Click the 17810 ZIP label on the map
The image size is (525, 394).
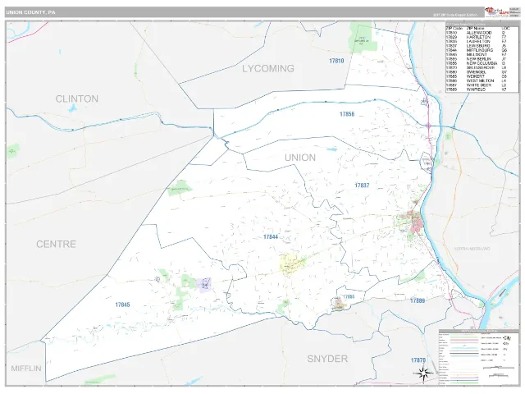pyautogui.click(x=336, y=61)
